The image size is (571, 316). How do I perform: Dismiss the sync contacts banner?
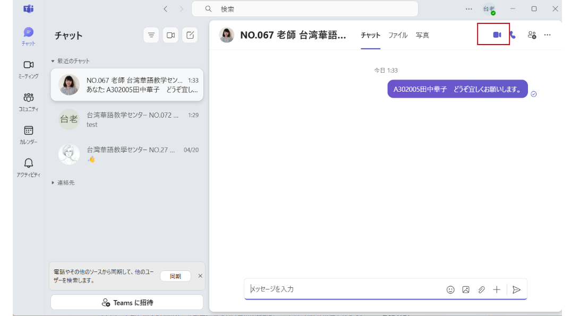tap(200, 276)
